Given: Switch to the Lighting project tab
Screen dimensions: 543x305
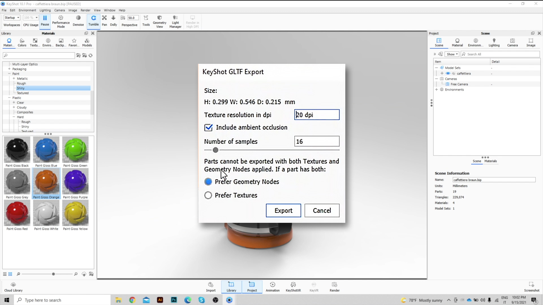Looking at the screenshot, I should [x=494, y=43].
